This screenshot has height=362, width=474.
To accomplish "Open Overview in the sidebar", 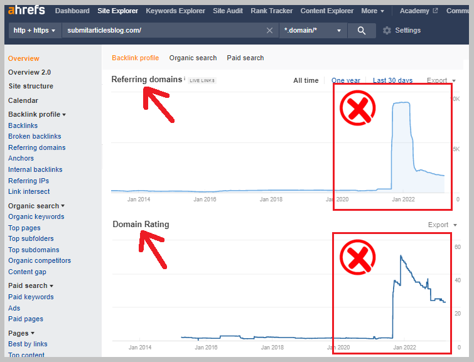I will tap(24, 58).
